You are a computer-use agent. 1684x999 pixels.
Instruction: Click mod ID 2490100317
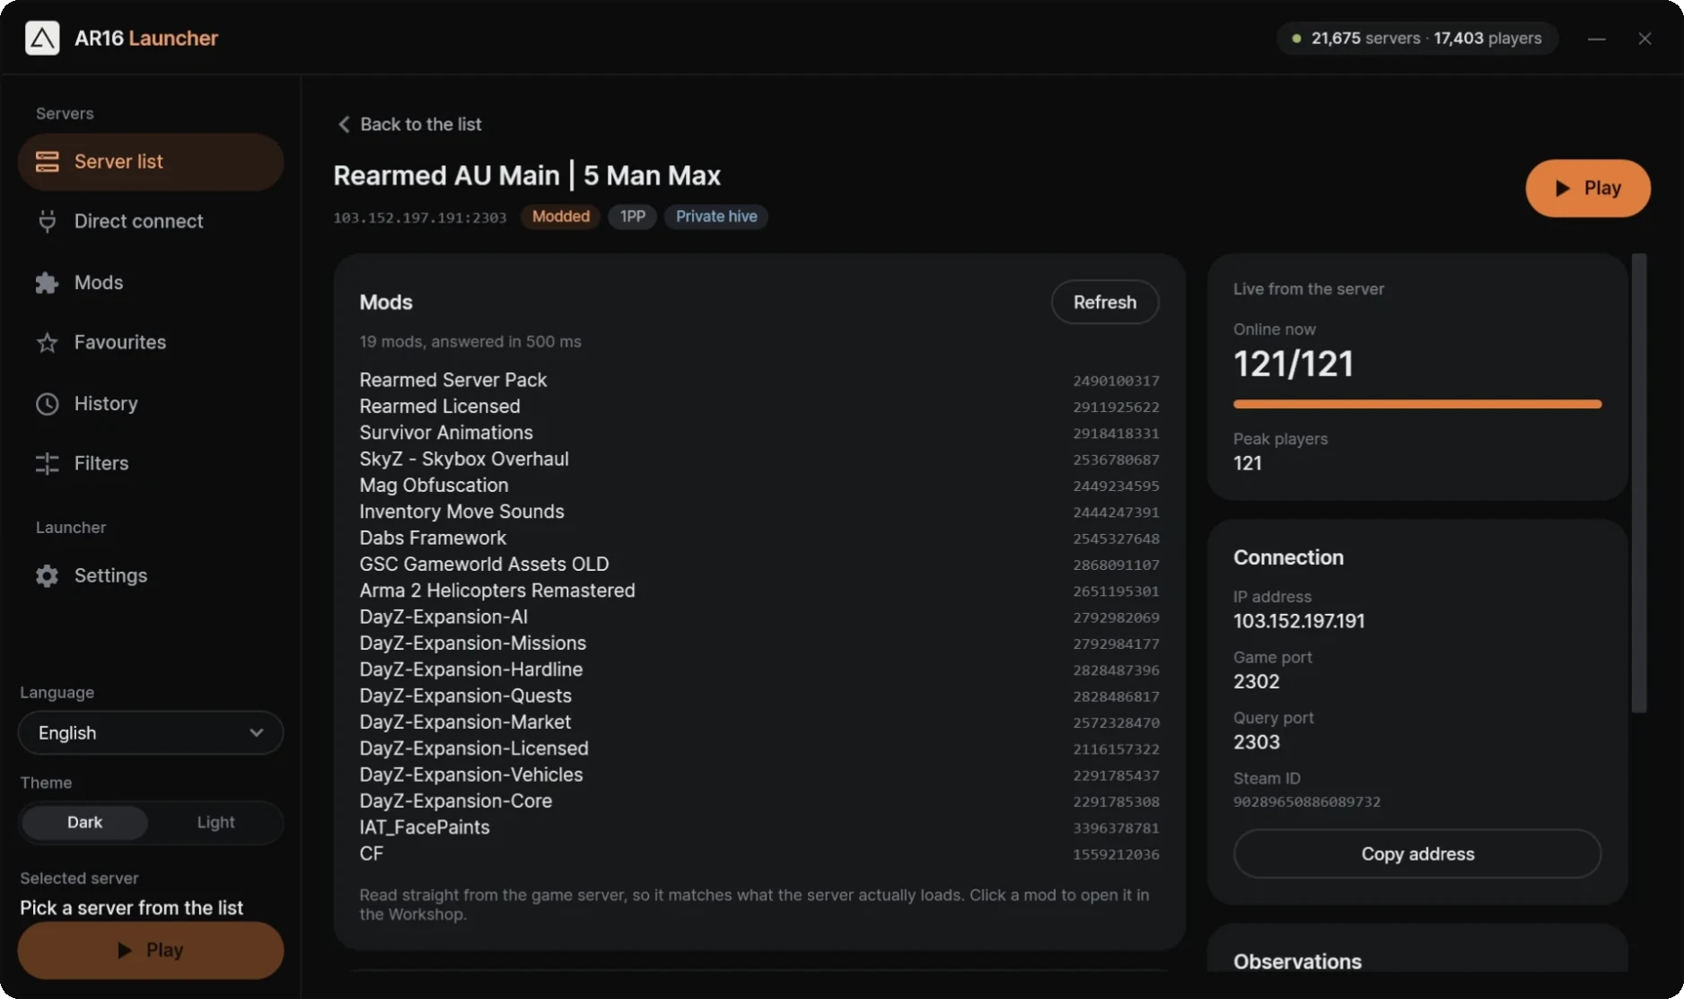point(1116,381)
